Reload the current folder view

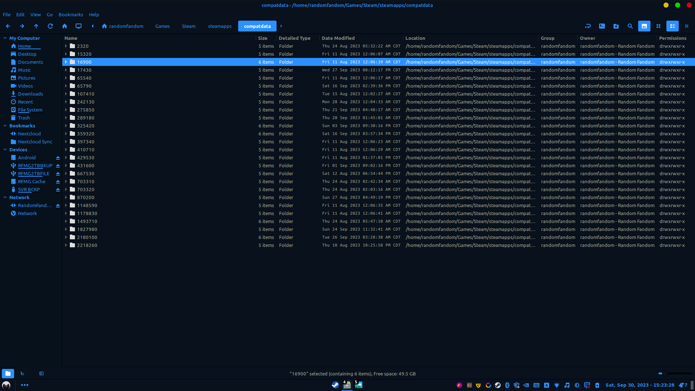(50, 26)
